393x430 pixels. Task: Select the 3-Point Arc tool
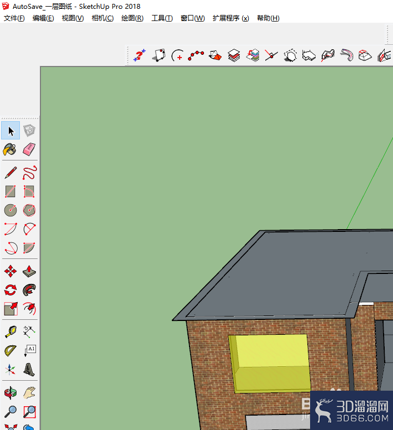tap(11, 248)
